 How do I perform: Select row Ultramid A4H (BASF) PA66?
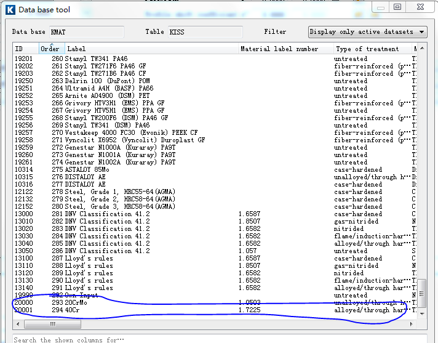pos(215,88)
